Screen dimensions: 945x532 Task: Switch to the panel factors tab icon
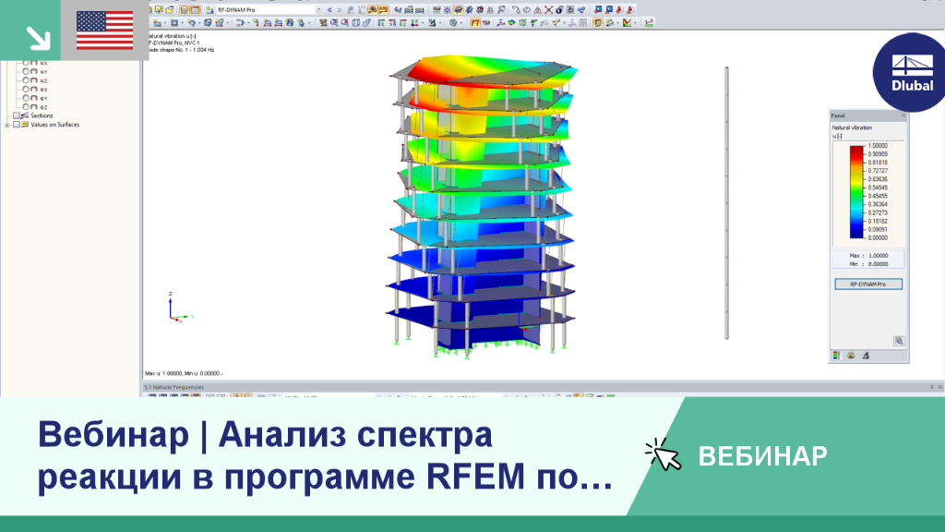tap(851, 356)
